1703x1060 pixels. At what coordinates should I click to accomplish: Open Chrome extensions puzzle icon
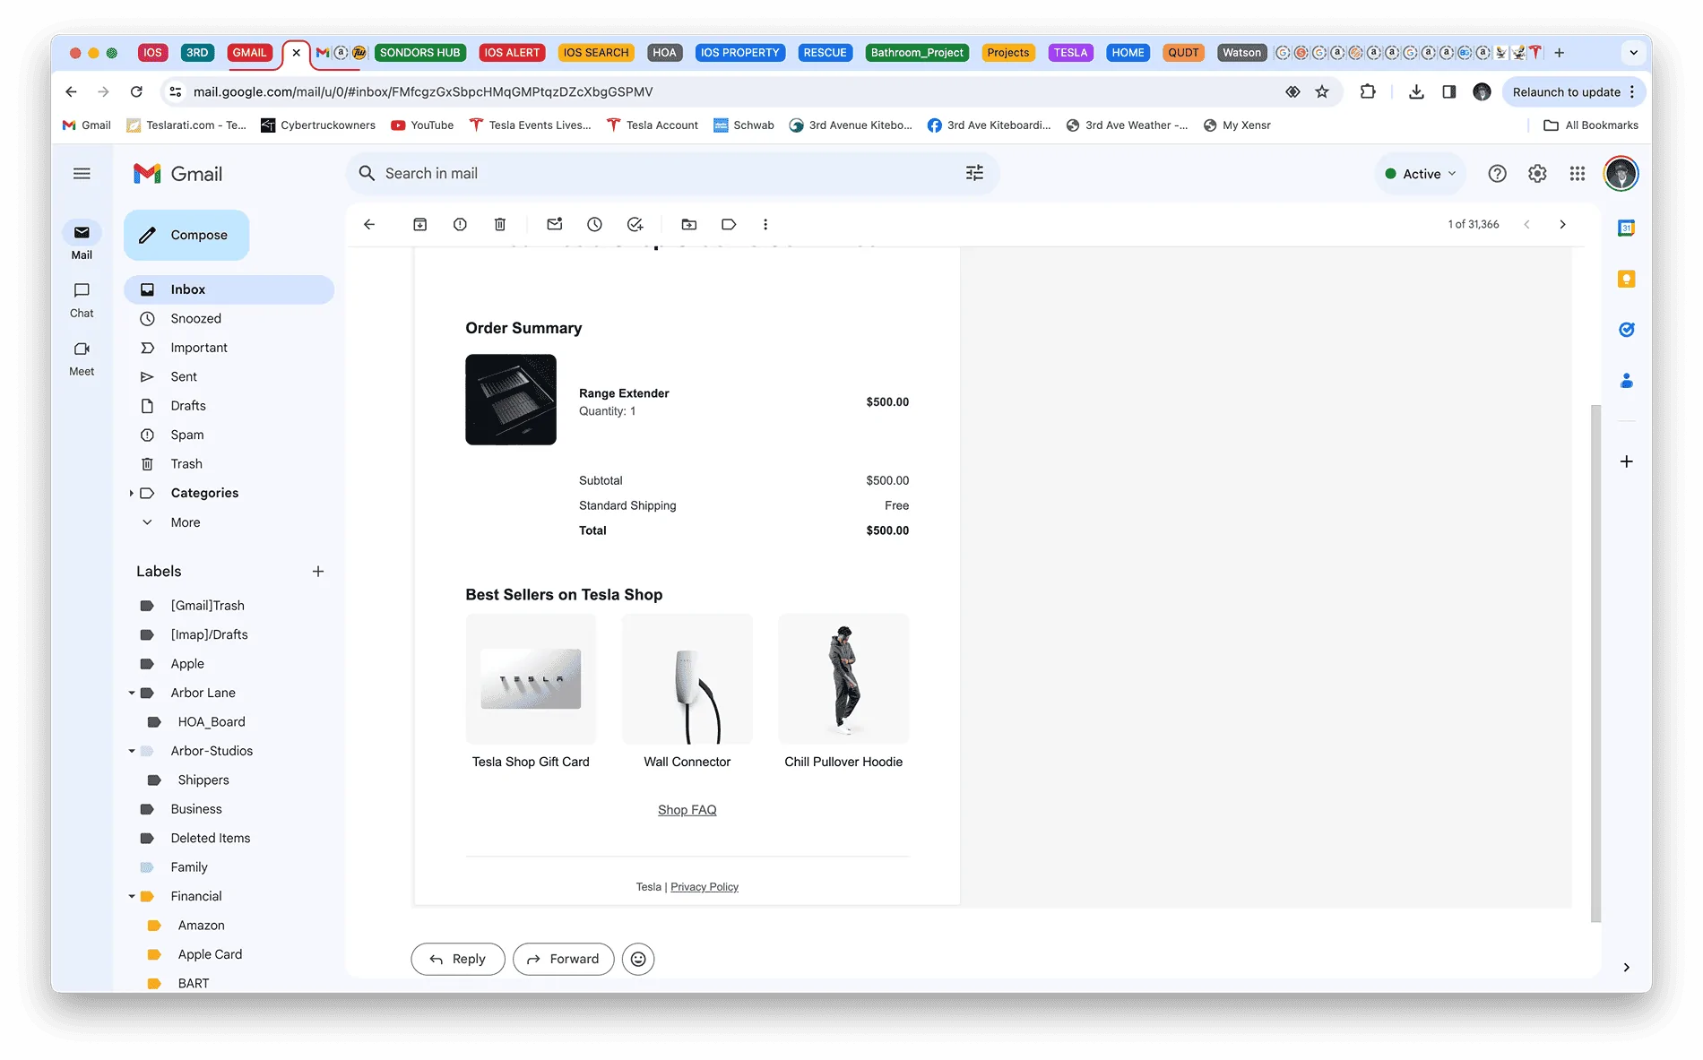click(1368, 91)
